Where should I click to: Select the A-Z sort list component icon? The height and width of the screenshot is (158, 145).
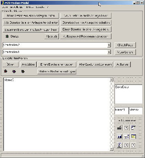119,145
